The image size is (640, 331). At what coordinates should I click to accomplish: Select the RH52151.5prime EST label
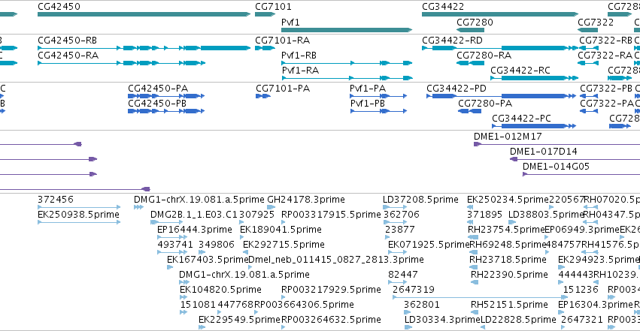pyautogui.click(x=509, y=305)
